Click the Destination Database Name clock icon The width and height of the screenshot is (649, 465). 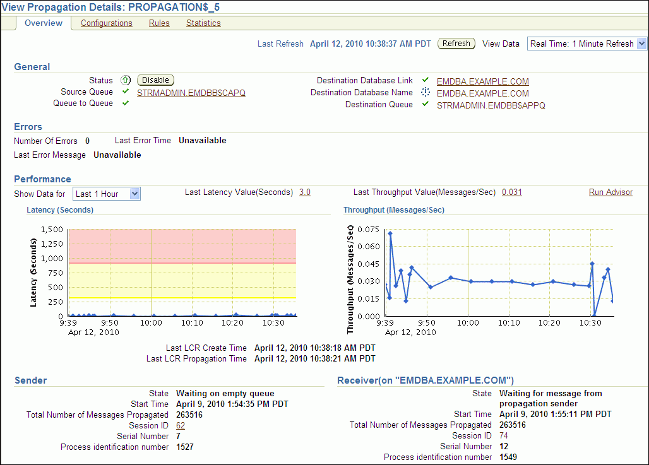coord(426,92)
